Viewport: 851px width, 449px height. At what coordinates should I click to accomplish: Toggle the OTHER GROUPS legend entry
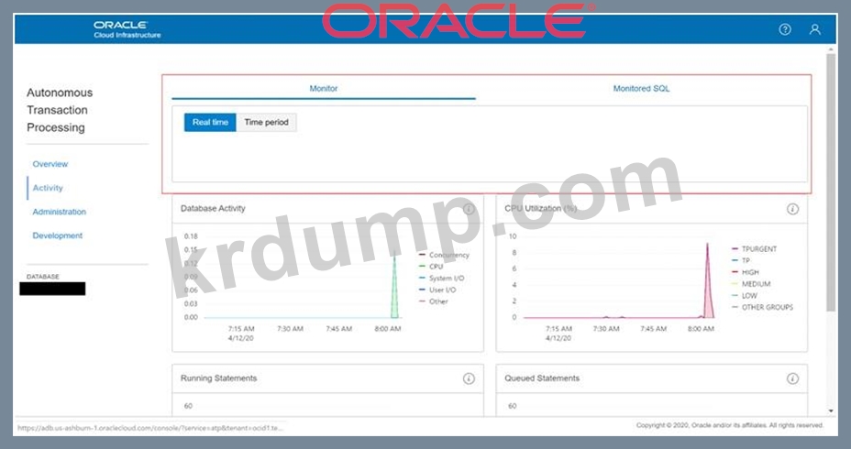click(763, 307)
